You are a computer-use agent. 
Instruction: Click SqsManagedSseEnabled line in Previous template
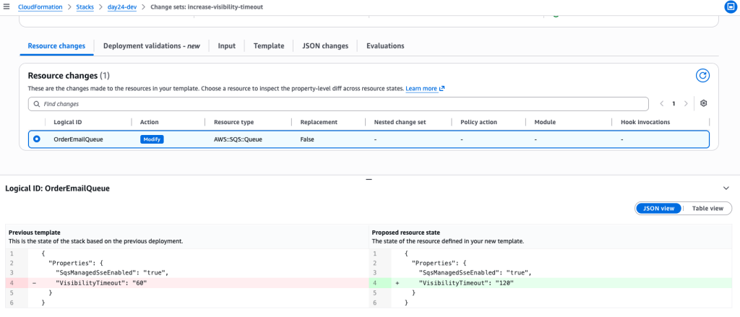point(112,273)
